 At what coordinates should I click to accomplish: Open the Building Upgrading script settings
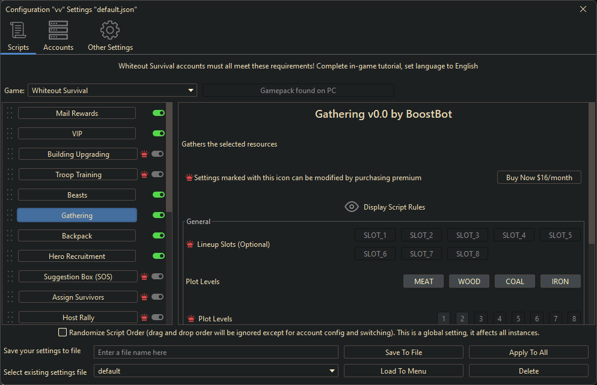78,154
